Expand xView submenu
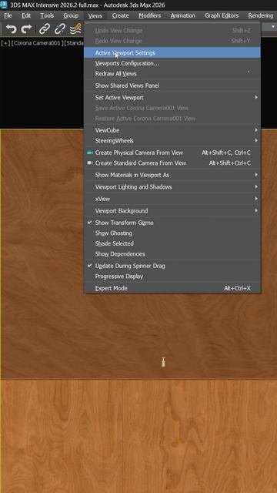The height and width of the screenshot is (493, 277). click(x=172, y=199)
